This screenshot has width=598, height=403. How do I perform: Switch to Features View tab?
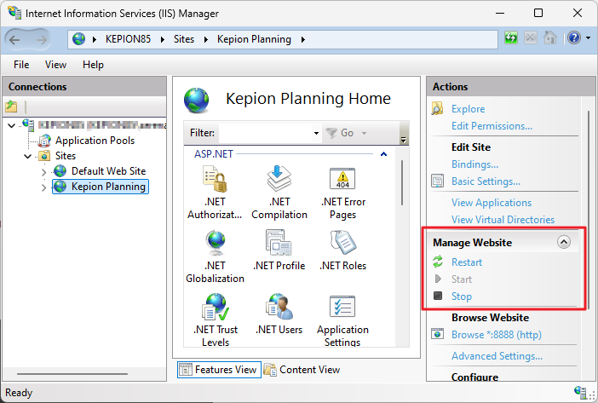pyautogui.click(x=219, y=370)
